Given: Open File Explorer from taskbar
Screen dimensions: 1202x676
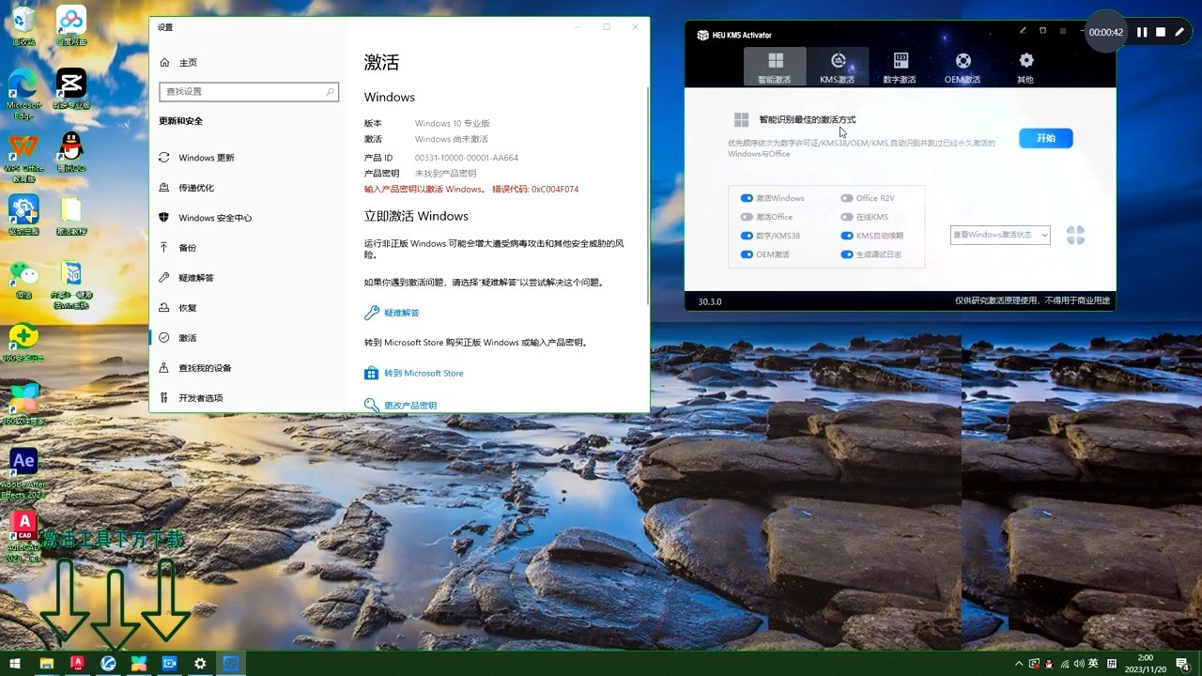Looking at the screenshot, I should [x=46, y=664].
